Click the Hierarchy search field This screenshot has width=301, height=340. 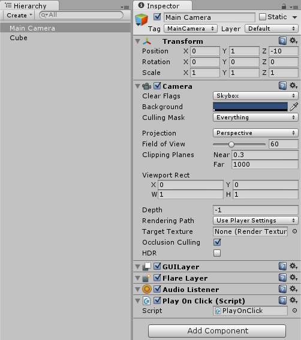point(81,15)
